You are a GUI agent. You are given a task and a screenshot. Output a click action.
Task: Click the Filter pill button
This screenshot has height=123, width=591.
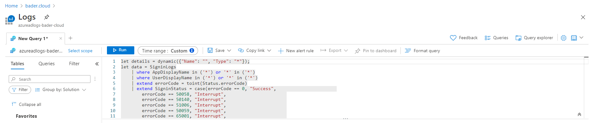point(20,90)
